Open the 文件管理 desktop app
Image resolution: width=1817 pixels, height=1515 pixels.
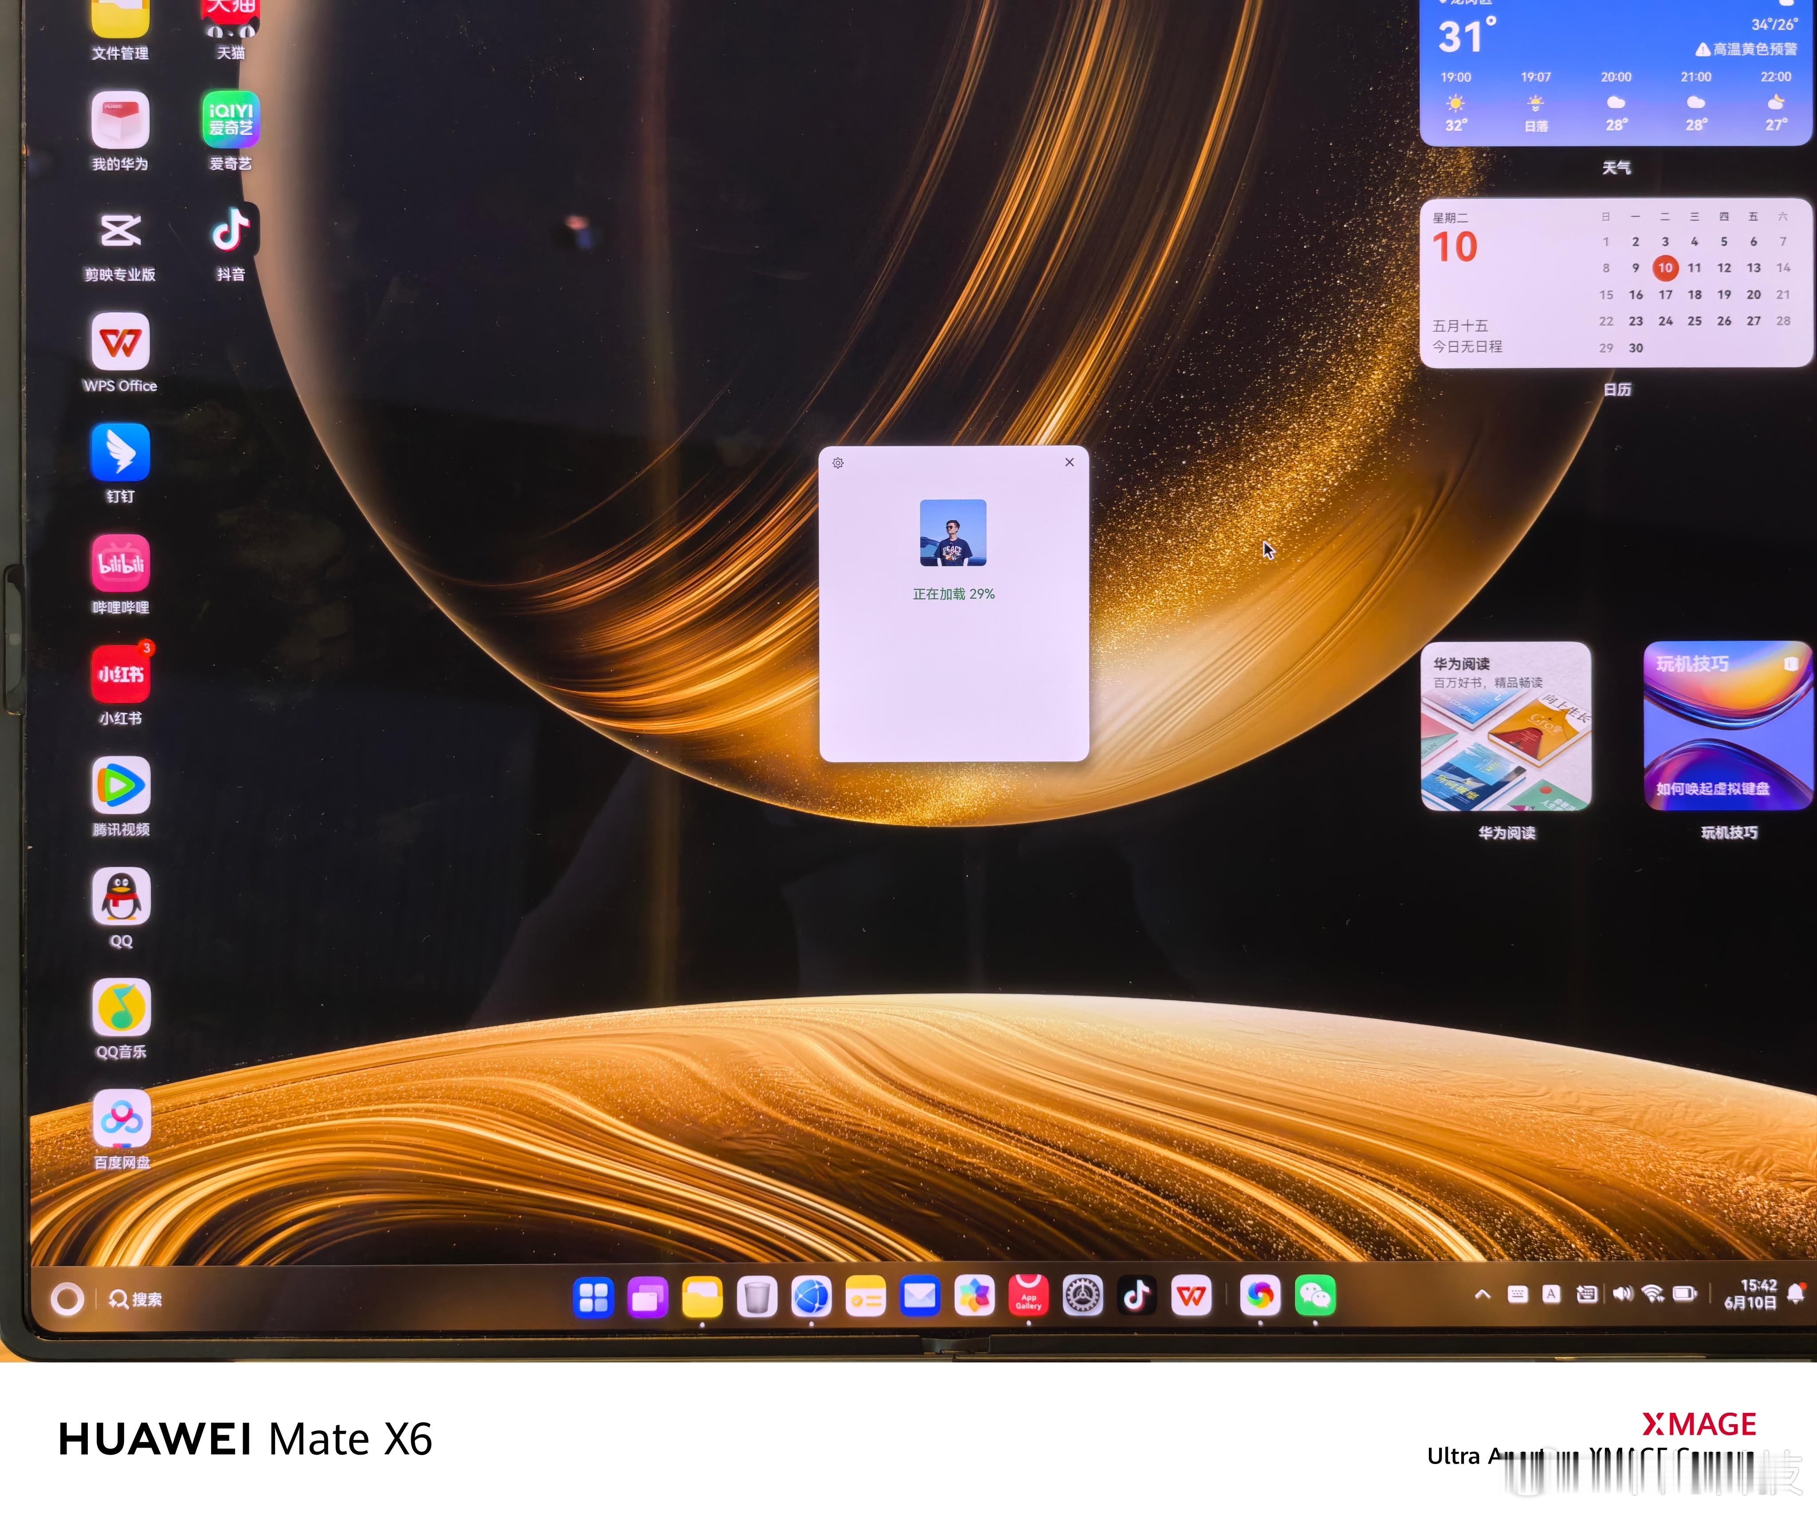pos(120,19)
